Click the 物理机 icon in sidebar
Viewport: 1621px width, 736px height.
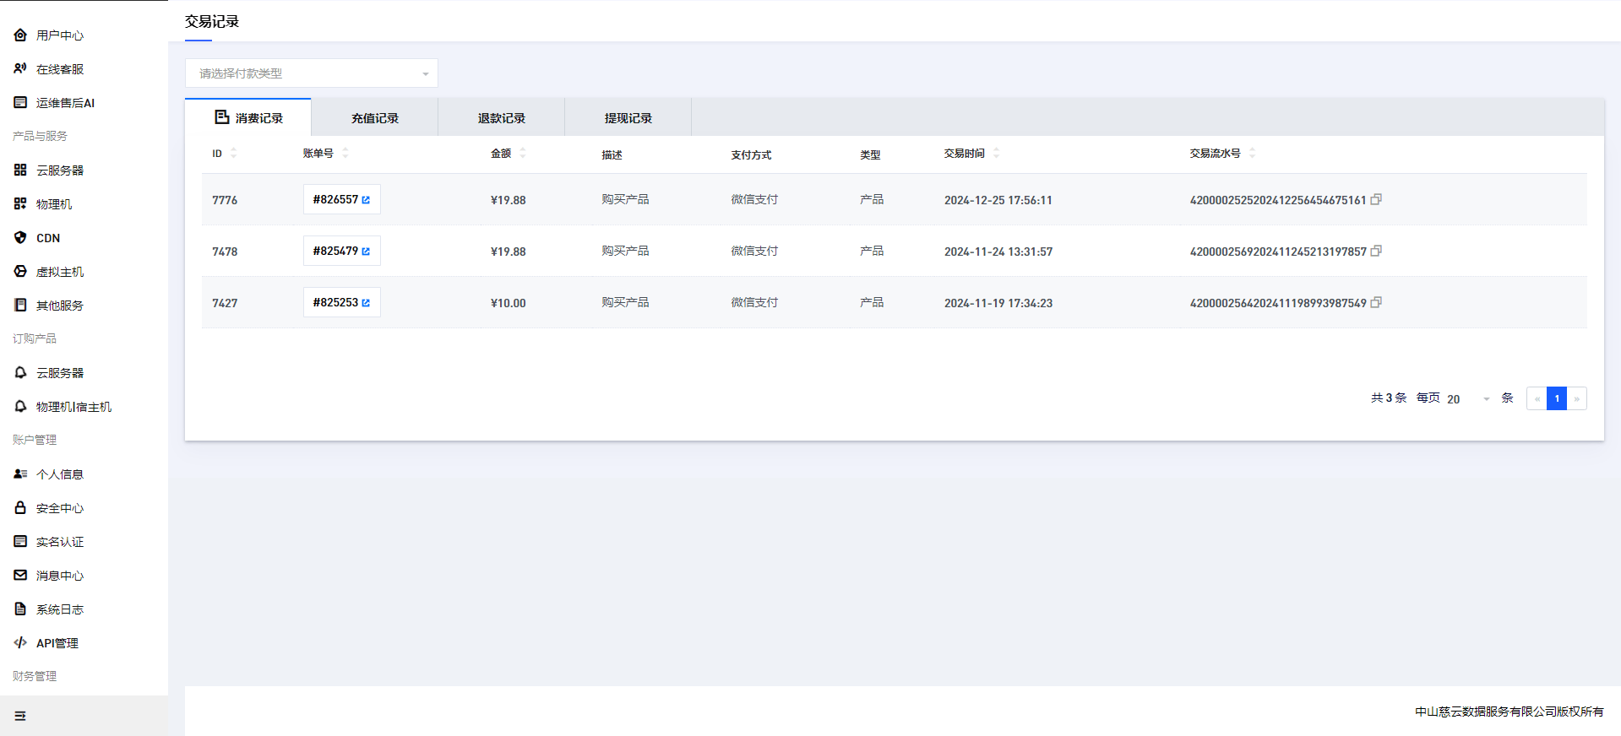(x=20, y=203)
